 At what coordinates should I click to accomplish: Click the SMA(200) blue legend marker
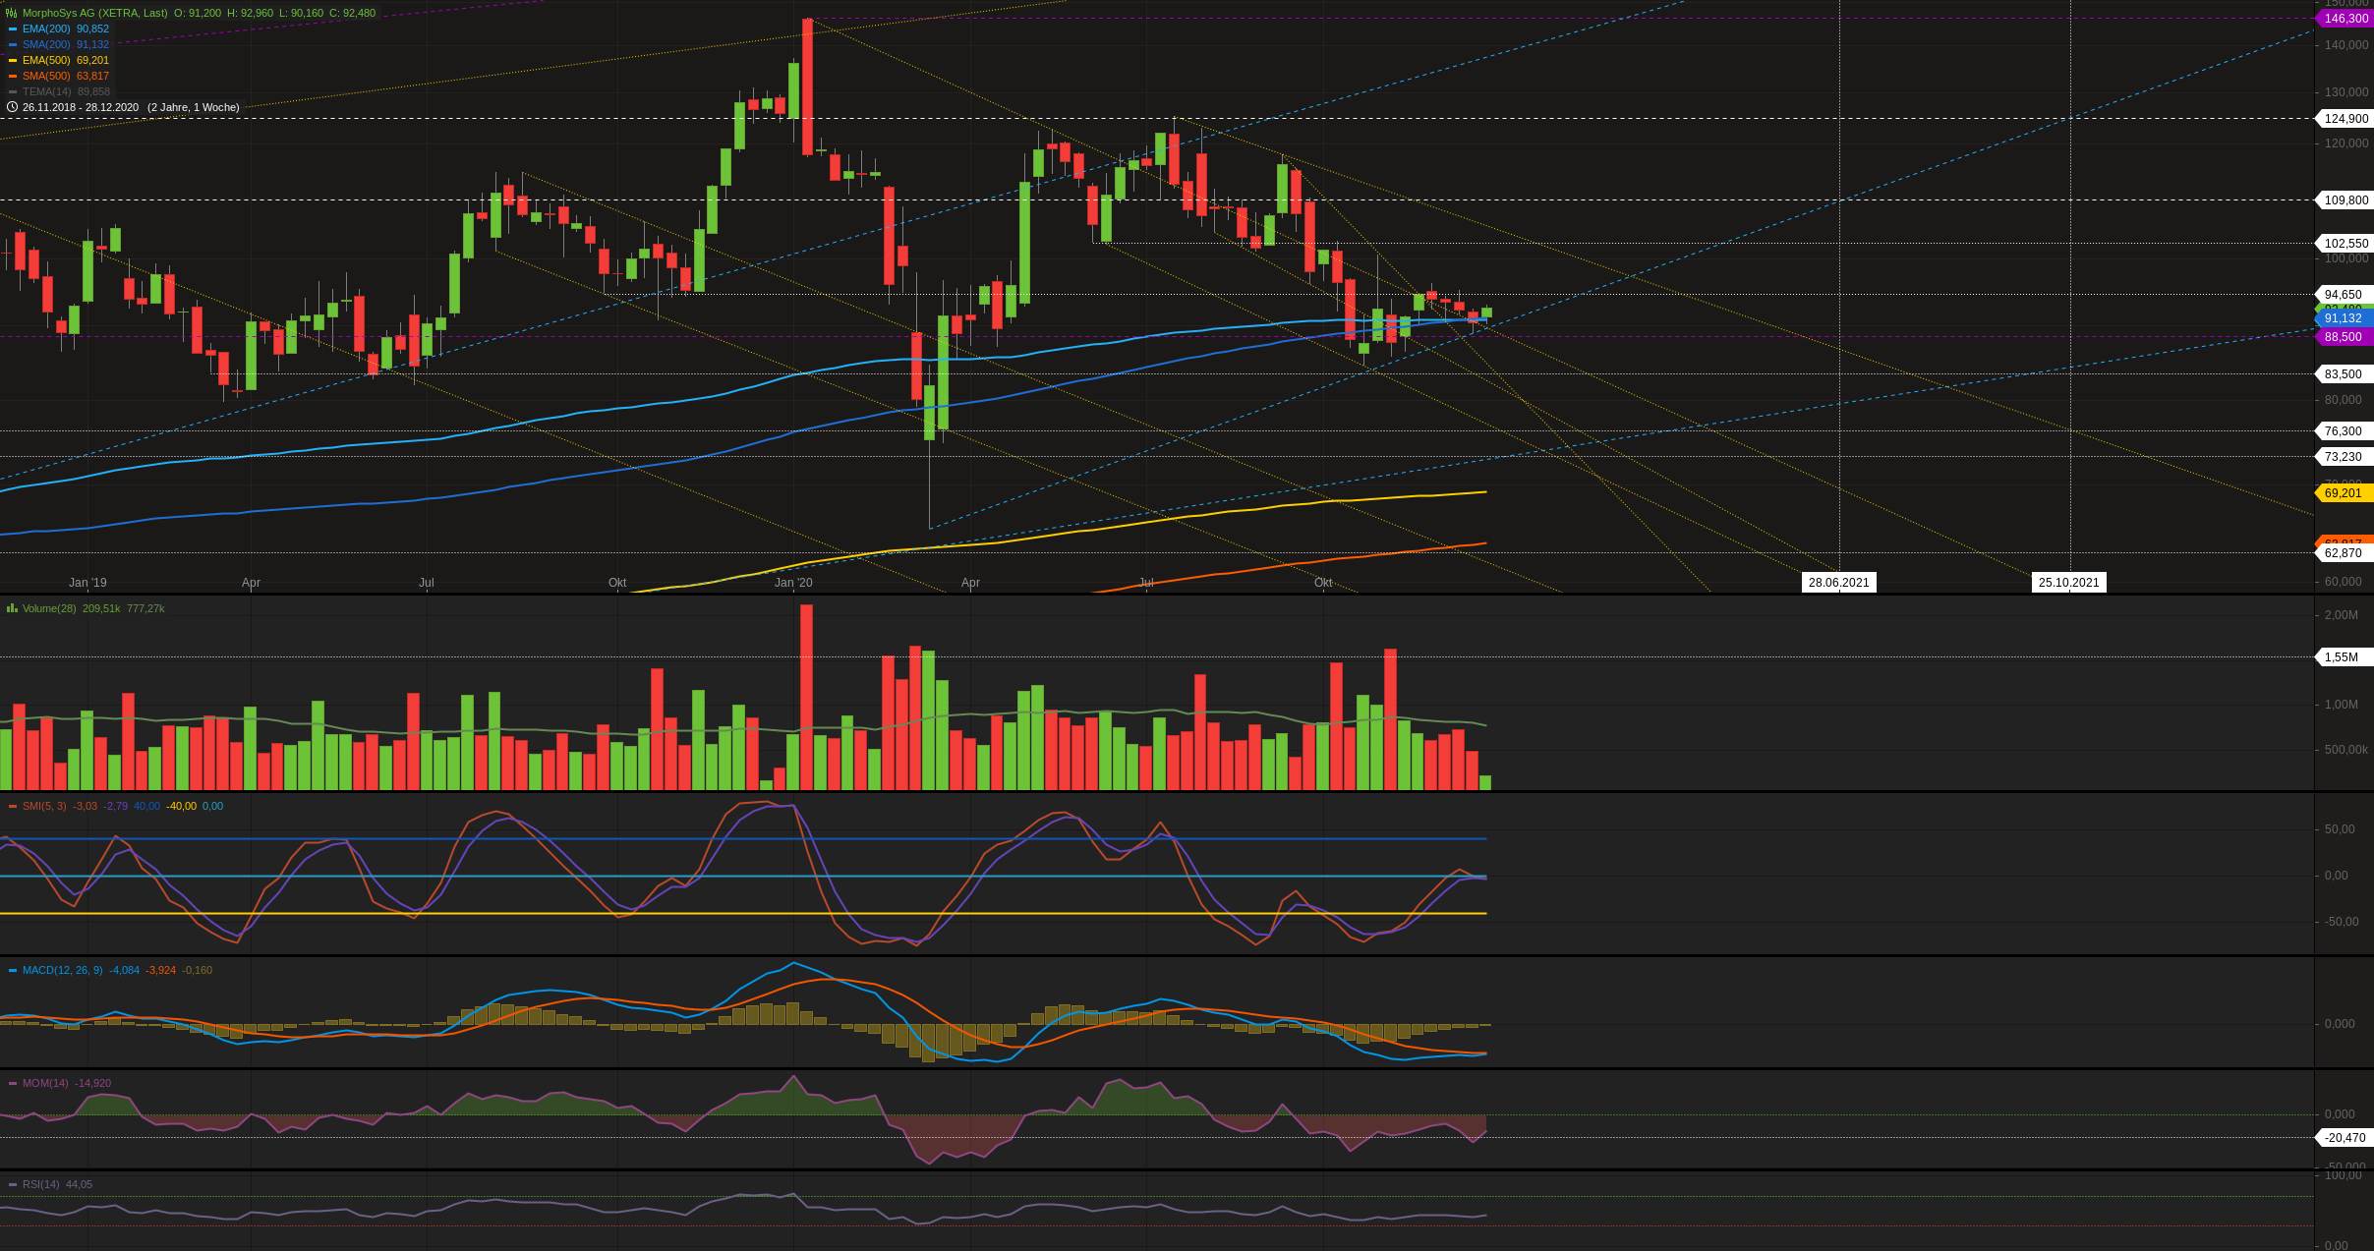pos(13,45)
